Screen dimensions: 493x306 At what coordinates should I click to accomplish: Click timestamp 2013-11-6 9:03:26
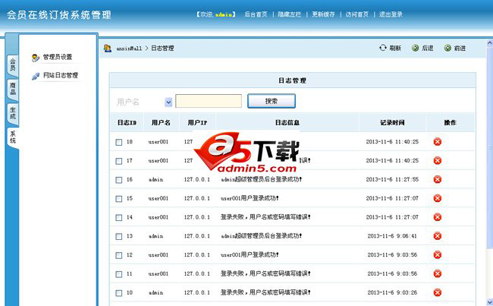tap(392, 292)
